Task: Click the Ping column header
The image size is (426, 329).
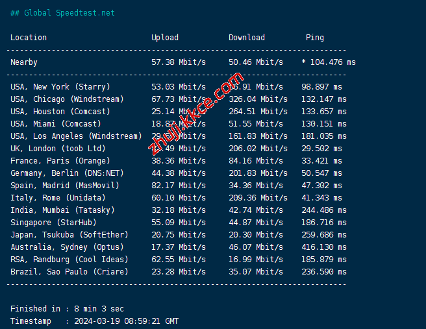Action: tap(315, 38)
